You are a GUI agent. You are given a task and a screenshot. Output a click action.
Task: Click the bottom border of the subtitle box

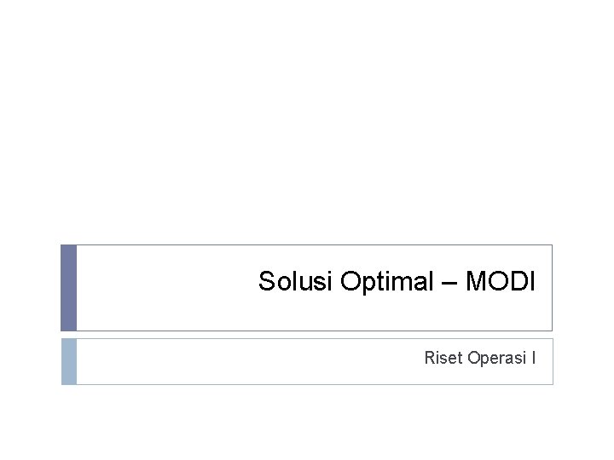[307, 384]
